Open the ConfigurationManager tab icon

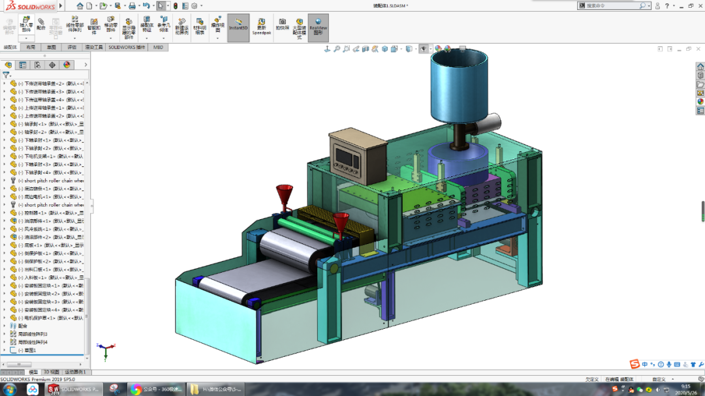[37, 65]
